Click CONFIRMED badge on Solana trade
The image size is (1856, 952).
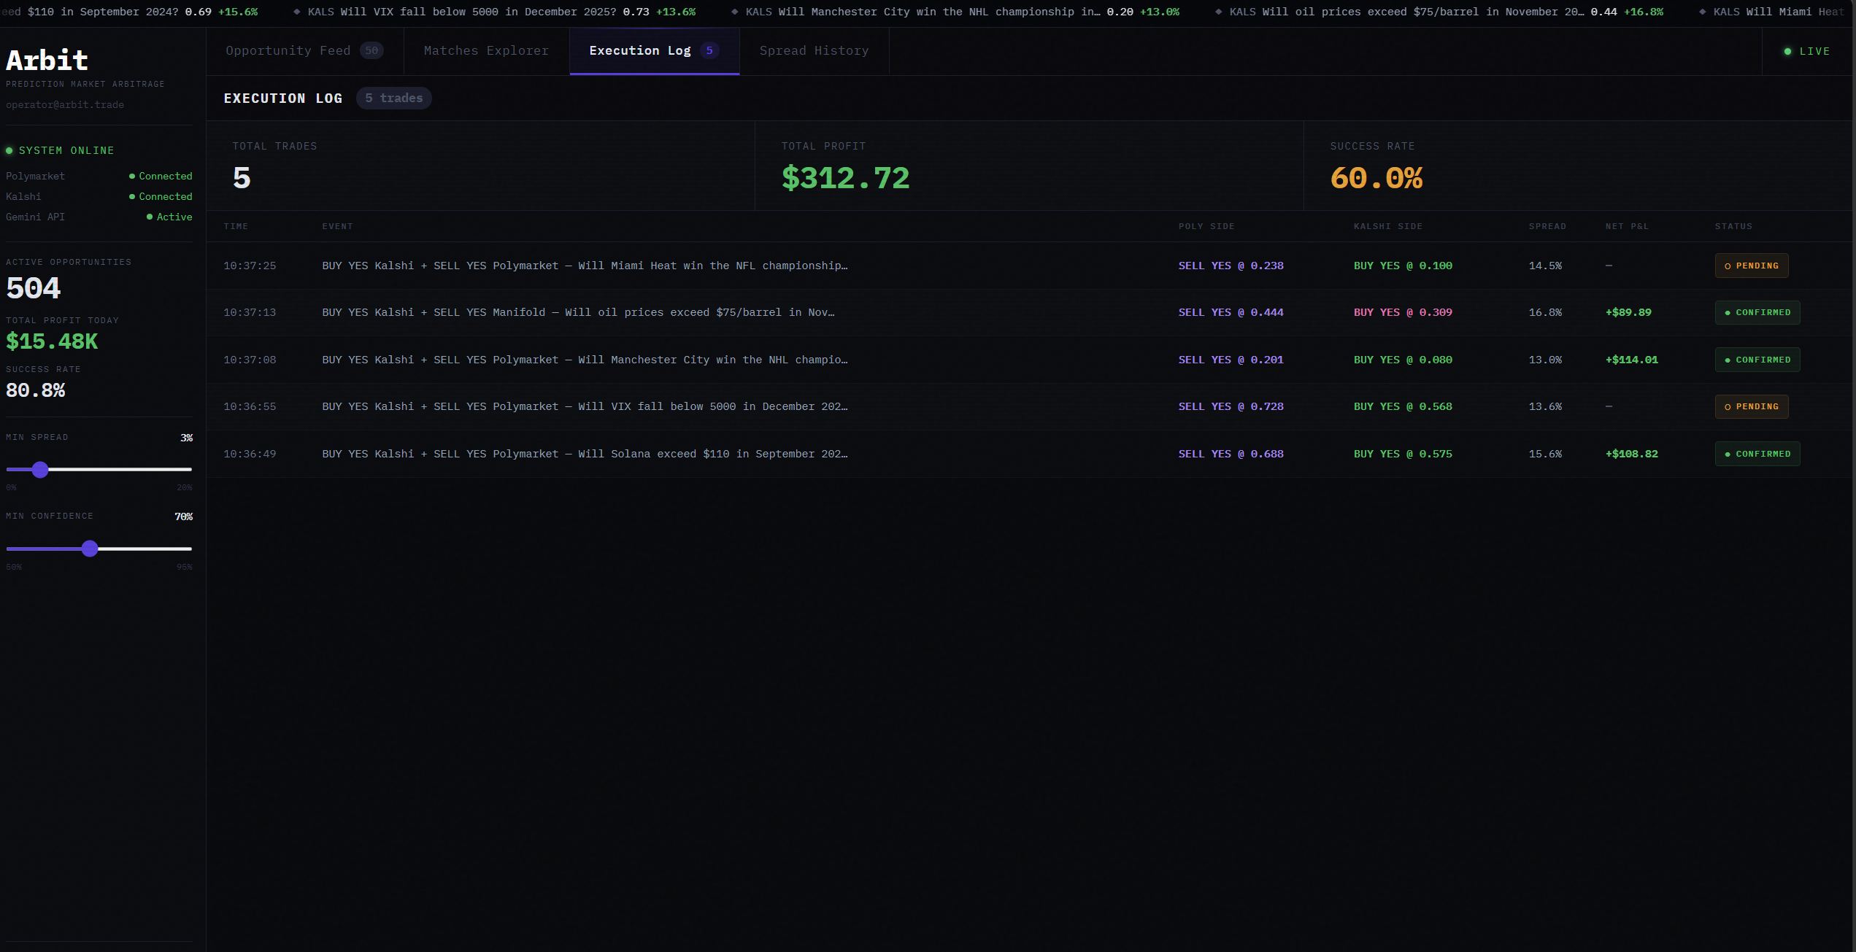click(x=1757, y=454)
